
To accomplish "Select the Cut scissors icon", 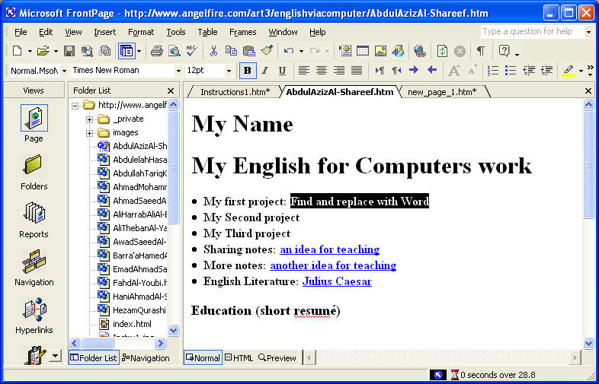I will [x=214, y=51].
